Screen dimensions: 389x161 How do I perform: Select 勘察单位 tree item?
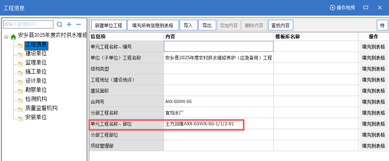pos(36,90)
